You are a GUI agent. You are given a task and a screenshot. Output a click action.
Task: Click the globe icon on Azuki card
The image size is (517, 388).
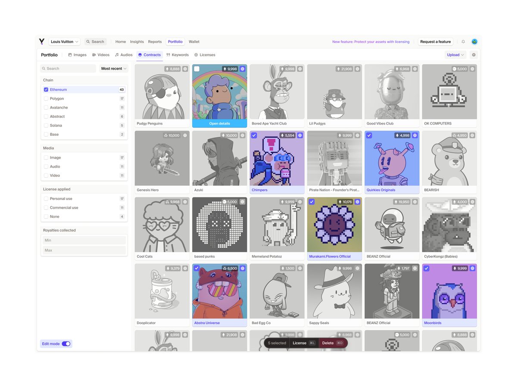tap(243, 135)
